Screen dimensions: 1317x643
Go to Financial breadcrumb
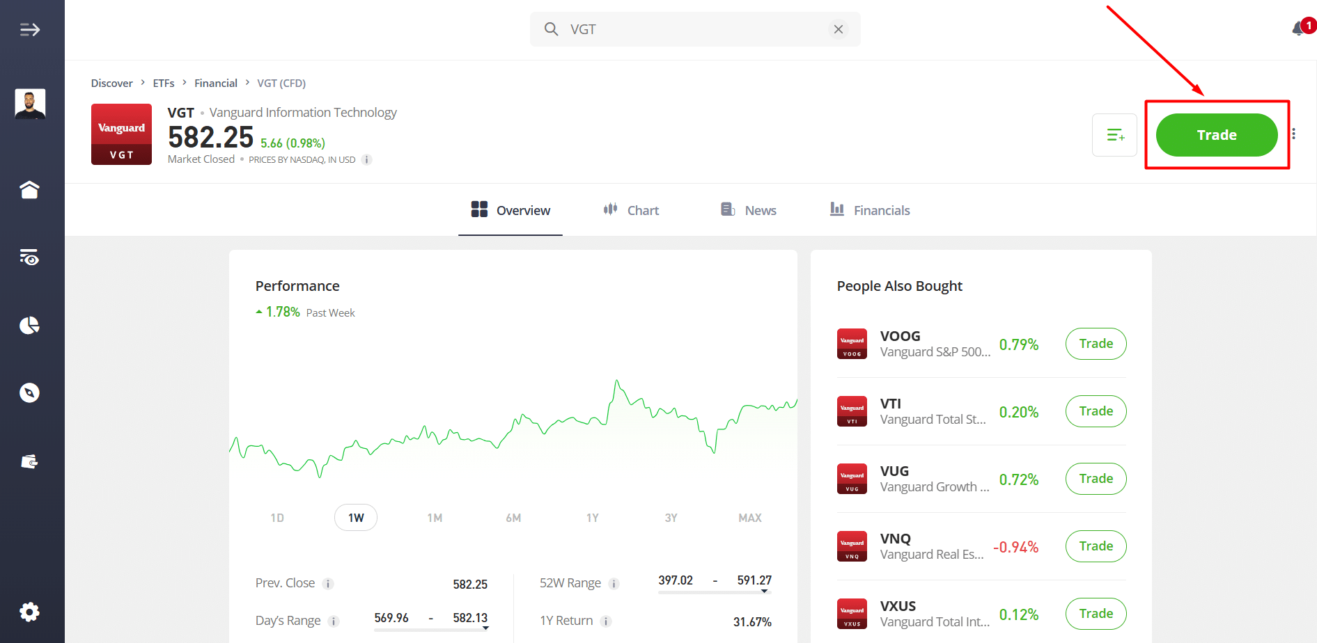coord(216,83)
